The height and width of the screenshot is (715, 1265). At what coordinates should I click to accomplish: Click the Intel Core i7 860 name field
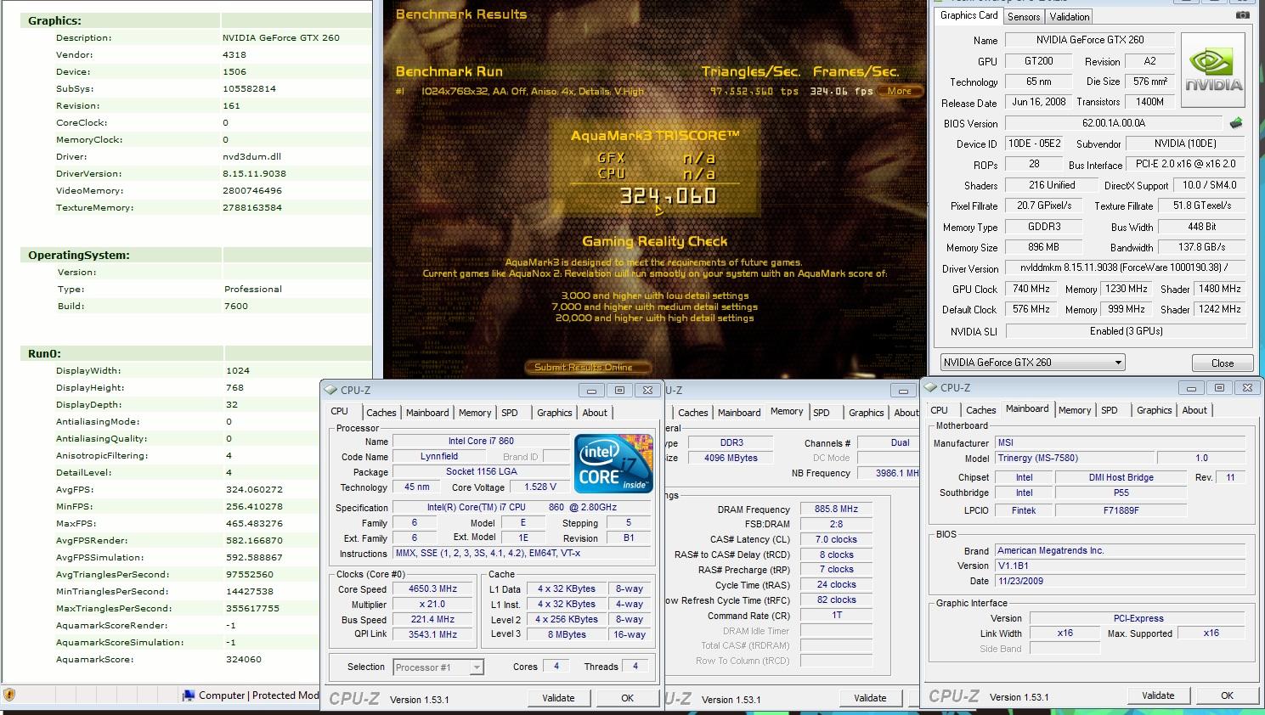481,442
